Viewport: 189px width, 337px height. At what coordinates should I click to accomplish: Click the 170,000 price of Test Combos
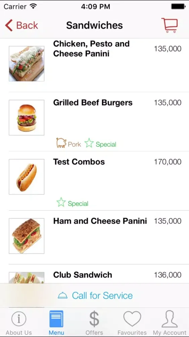(x=168, y=162)
